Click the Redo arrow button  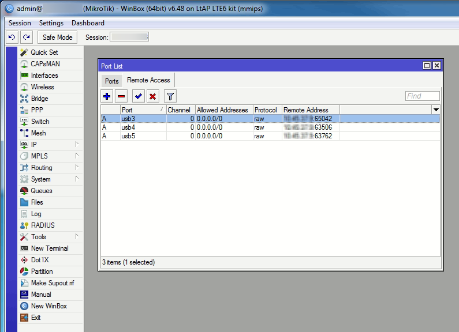pos(27,37)
